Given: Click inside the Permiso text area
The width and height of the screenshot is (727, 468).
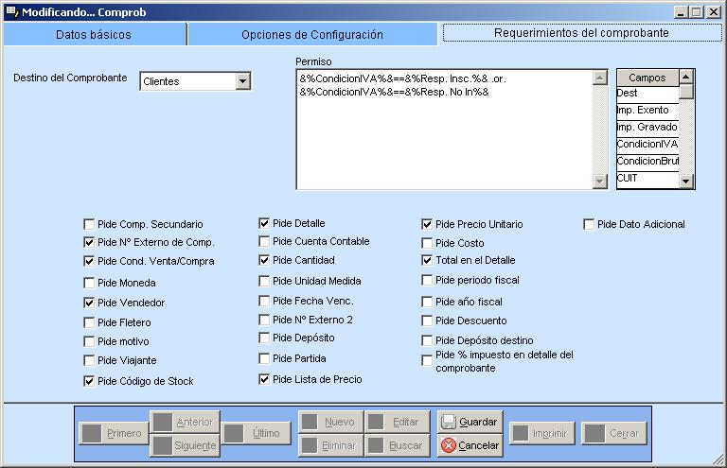Looking at the screenshot, I should (x=445, y=132).
